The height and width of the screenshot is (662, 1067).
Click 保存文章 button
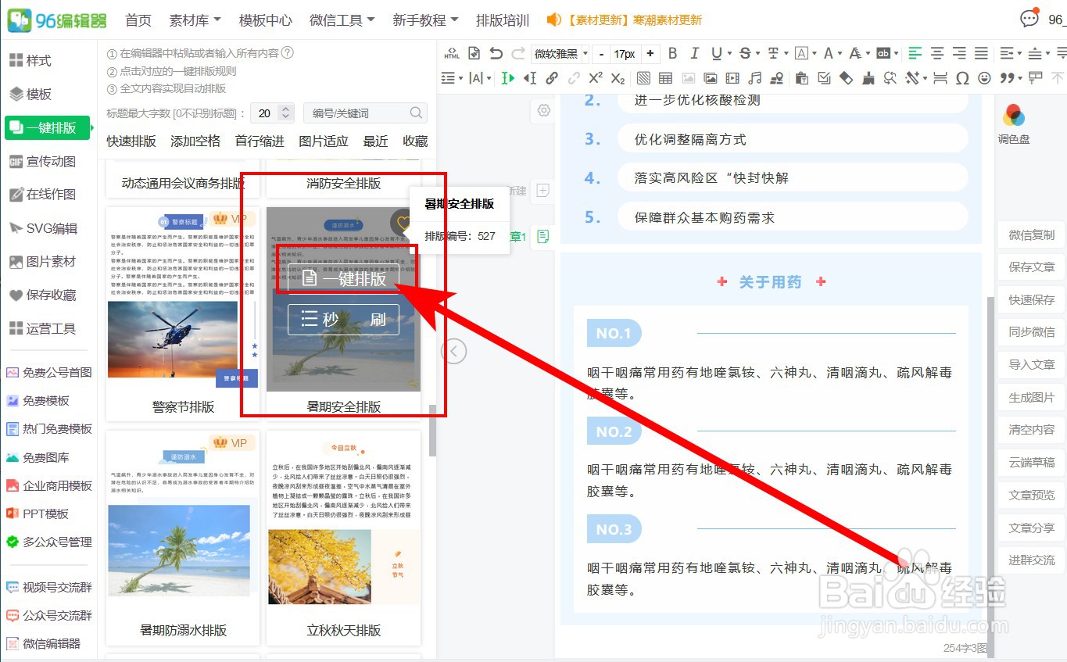[1031, 267]
